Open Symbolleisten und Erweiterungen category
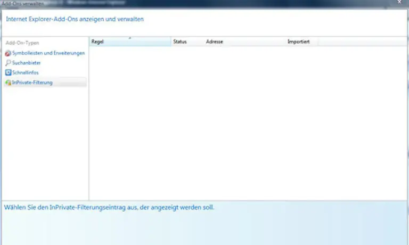Image resolution: width=409 pixels, height=245 pixels. (48, 53)
